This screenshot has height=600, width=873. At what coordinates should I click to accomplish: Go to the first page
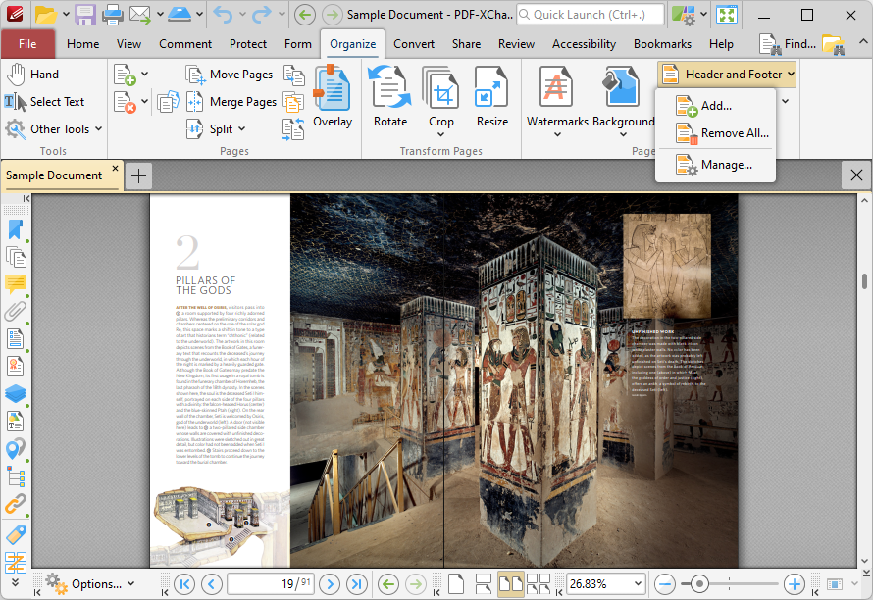[184, 584]
